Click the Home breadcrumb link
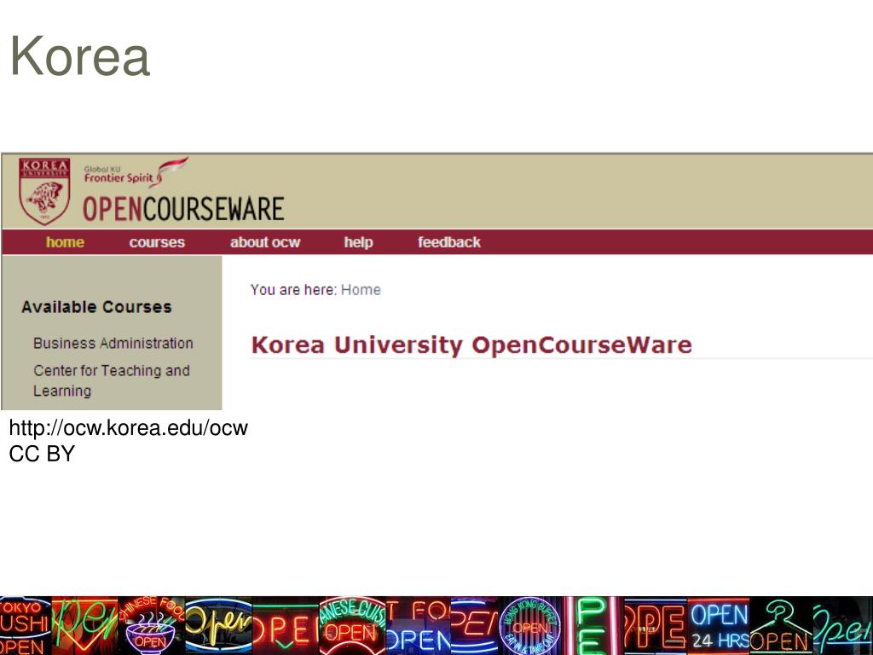This screenshot has height=655, width=873. 361,290
